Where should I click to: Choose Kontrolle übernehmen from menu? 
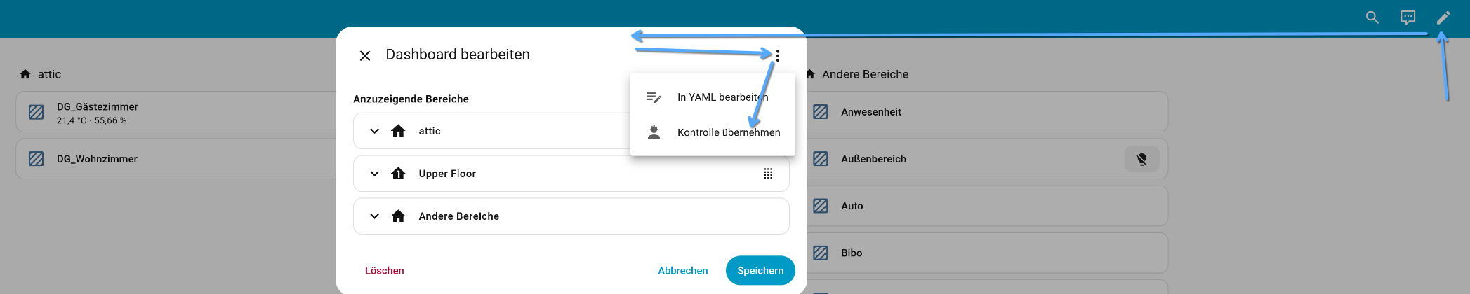coord(728,132)
